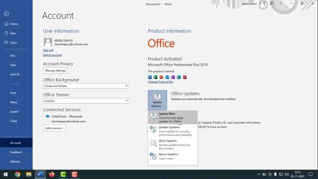This screenshot has width=318, height=179.
Task: Click the Change Product Key link
Action: (160, 82)
